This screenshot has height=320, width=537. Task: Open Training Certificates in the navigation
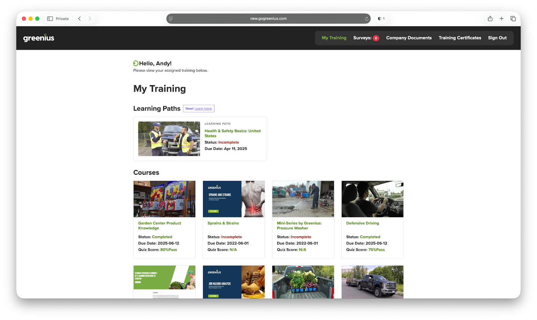tap(460, 38)
